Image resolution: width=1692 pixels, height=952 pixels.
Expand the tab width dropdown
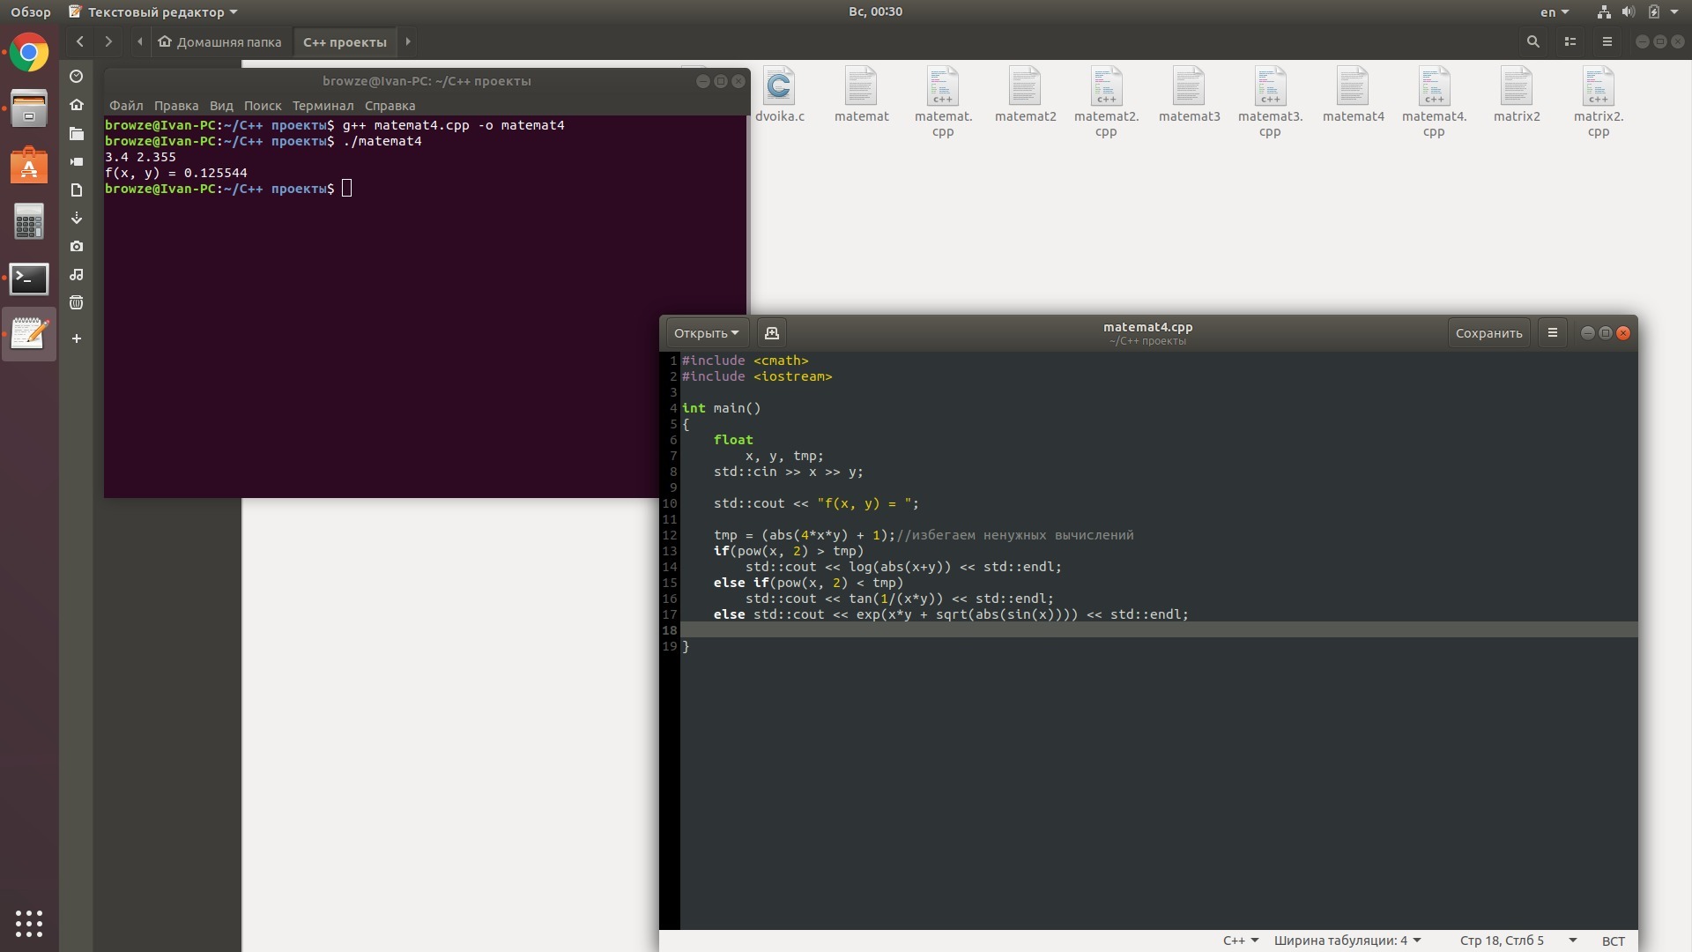pyautogui.click(x=1347, y=941)
